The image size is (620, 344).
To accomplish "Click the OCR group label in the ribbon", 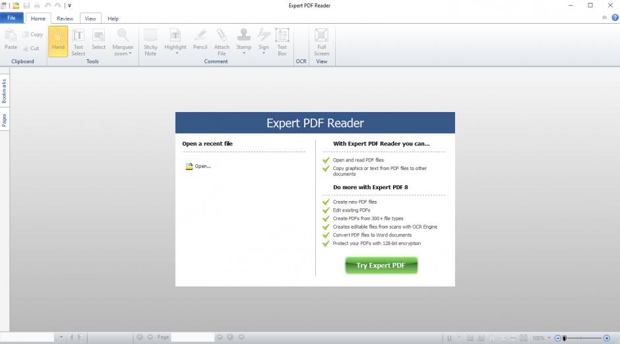I will pos(301,61).
